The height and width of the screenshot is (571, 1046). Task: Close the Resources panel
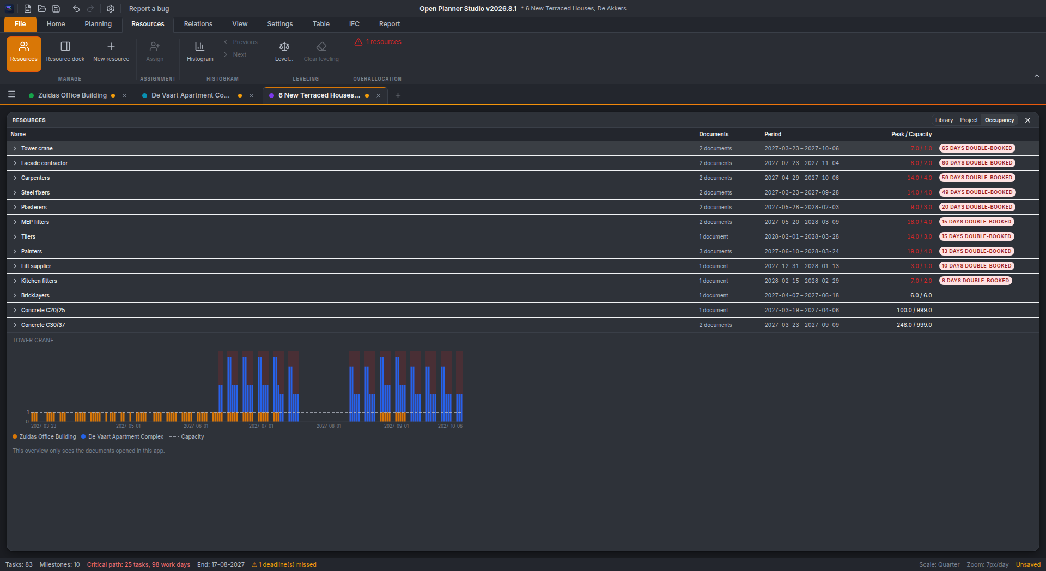[x=1027, y=120]
